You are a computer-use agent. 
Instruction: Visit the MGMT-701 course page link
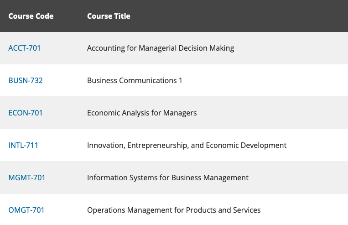[27, 178]
